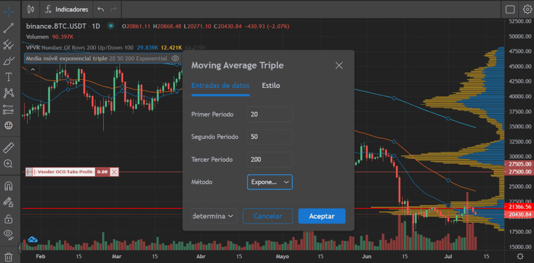This screenshot has width=534, height=263.
Task: Undo the last chart action
Action: (101, 9)
